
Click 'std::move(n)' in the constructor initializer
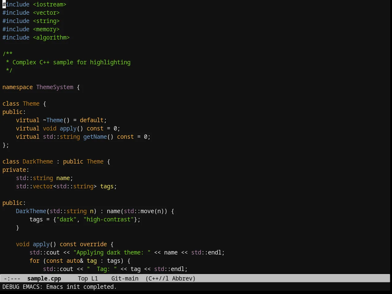click(144, 211)
